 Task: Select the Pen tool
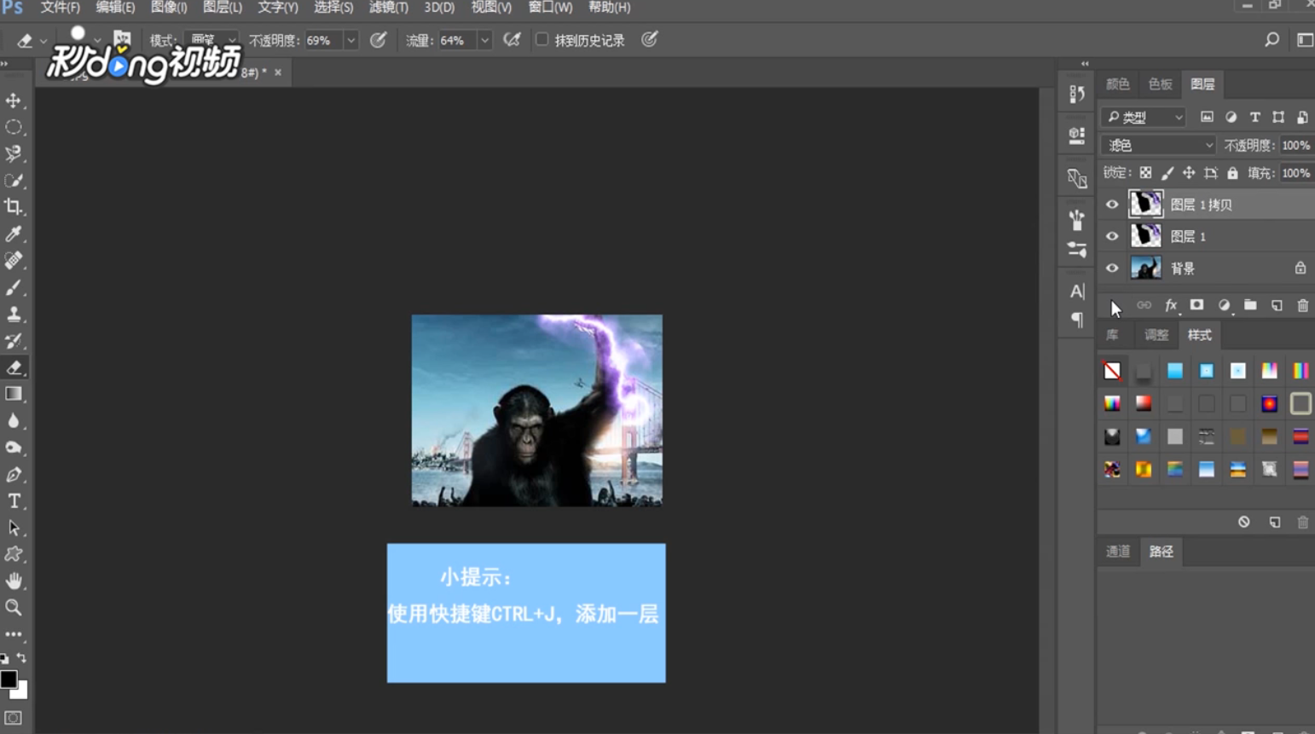click(14, 475)
